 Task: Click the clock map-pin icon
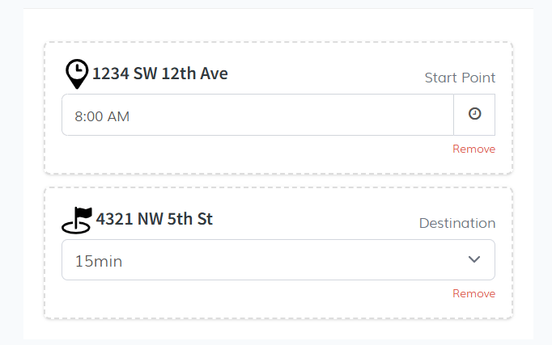click(77, 74)
